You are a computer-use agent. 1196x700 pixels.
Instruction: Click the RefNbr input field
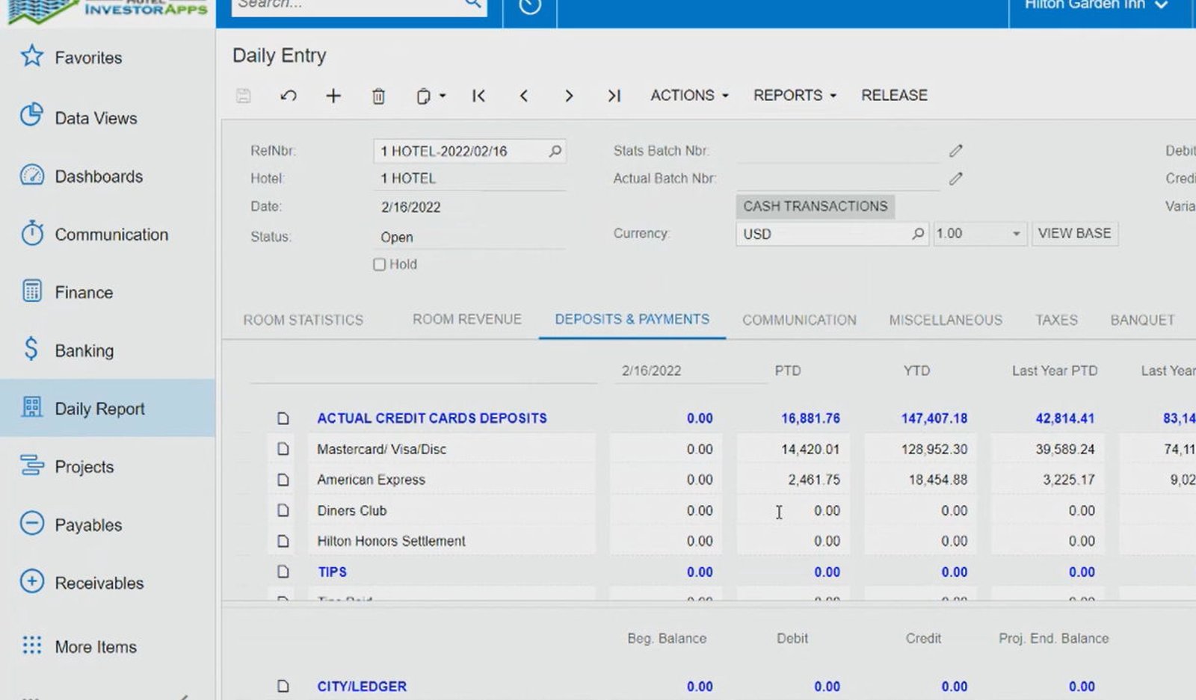[469, 151]
